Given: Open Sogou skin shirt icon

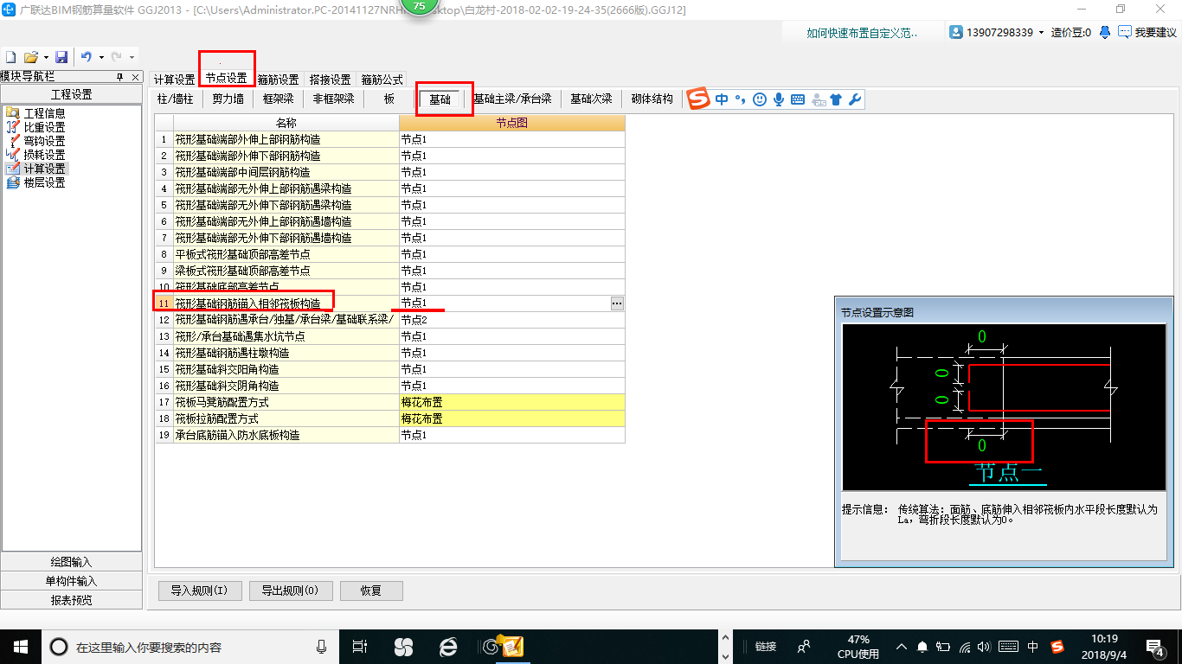Looking at the screenshot, I should (x=836, y=99).
